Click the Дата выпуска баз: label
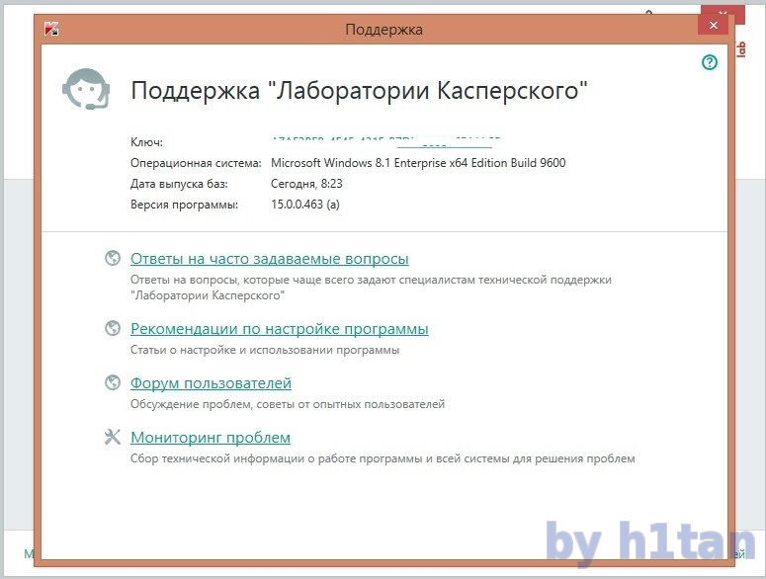766x579 pixels. pyautogui.click(x=179, y=184)
